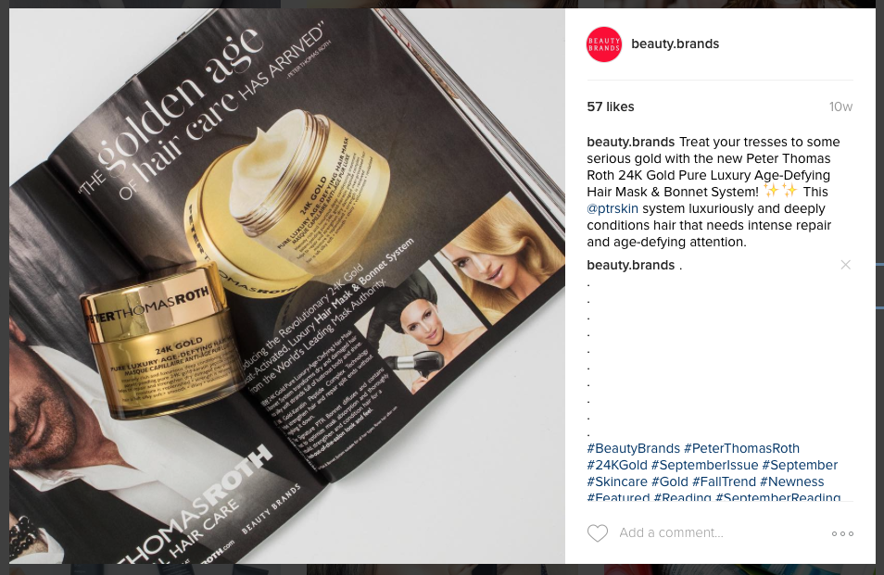884x575 pixels.
Task: Click the magazine product photo
Action: [x=287, y=286]
